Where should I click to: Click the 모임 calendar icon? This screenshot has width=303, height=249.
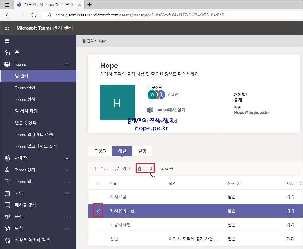tap(7, 193)
